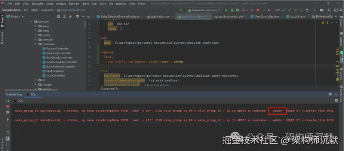Click the rerun icon in MyBatis Log

tap(8, 101)
